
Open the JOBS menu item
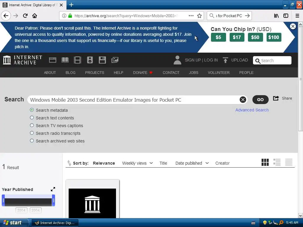pos(194,73)
